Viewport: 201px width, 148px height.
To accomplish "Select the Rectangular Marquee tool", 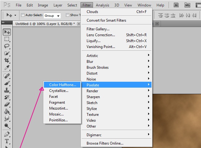I will 7,39.
